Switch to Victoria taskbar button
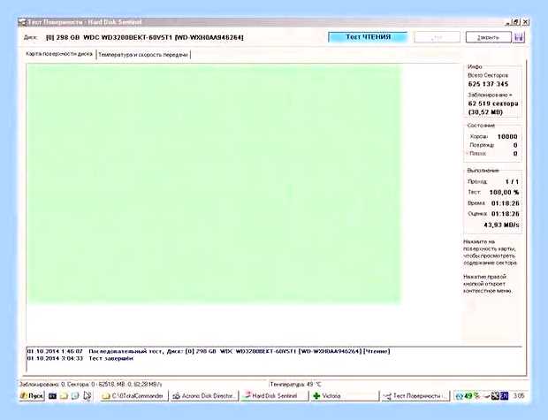This screenshot has height=420, width=548. [346, 396]
